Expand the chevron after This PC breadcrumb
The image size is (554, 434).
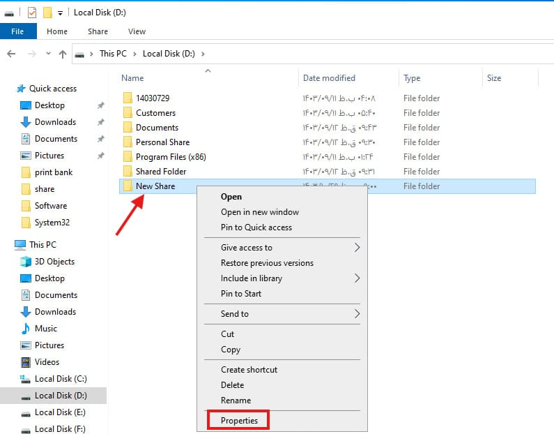(x=134, y=54)
